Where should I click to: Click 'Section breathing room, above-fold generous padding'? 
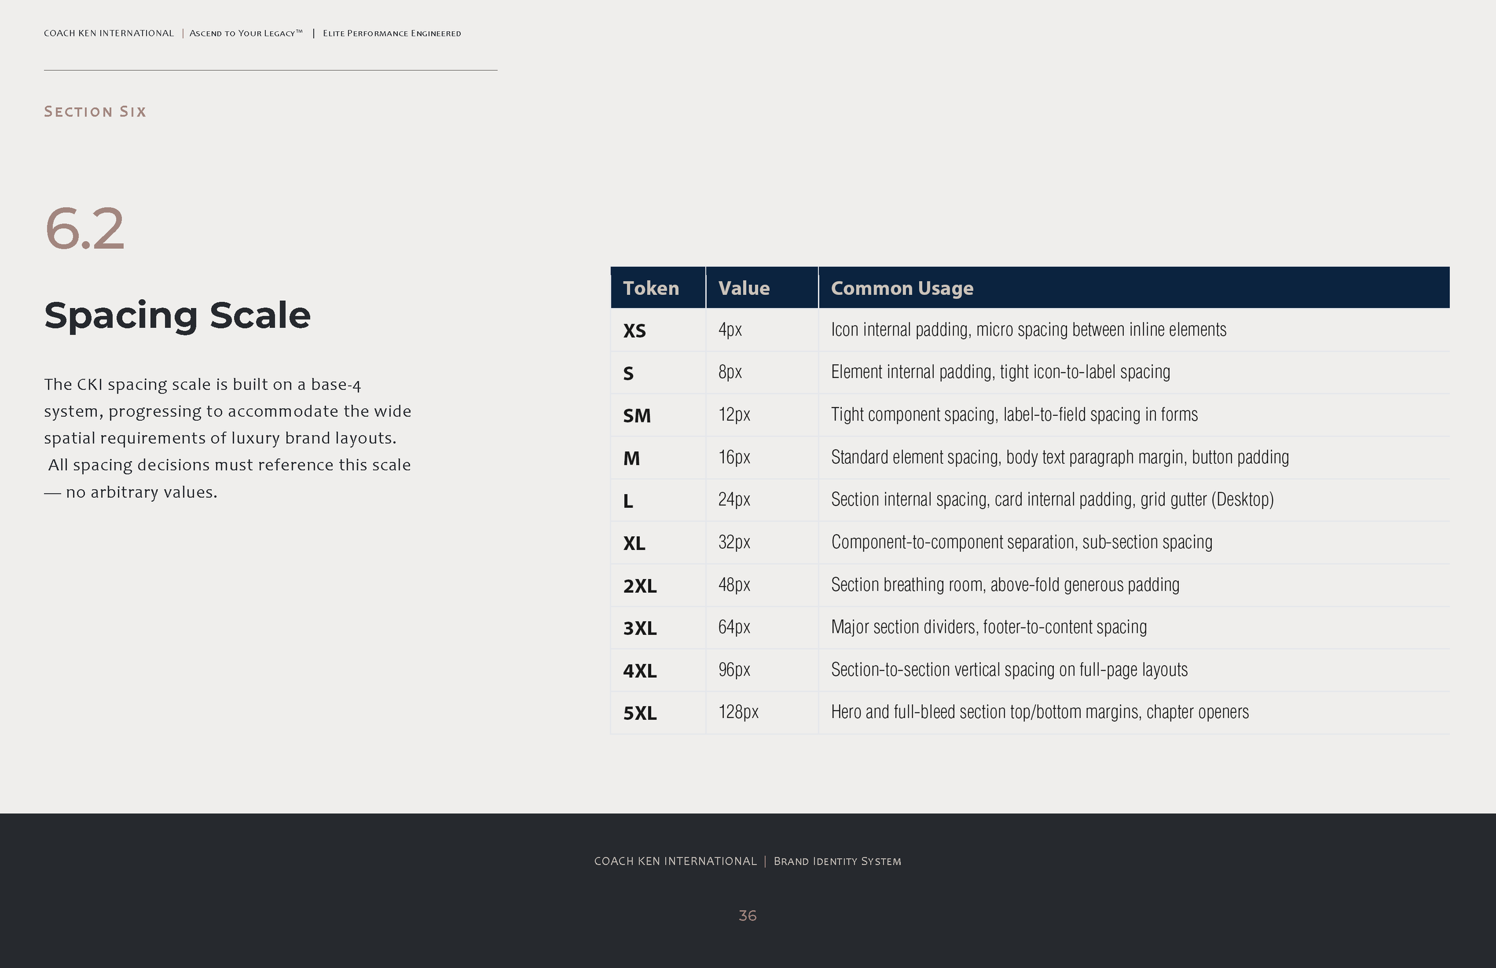tap(1005, 585)
